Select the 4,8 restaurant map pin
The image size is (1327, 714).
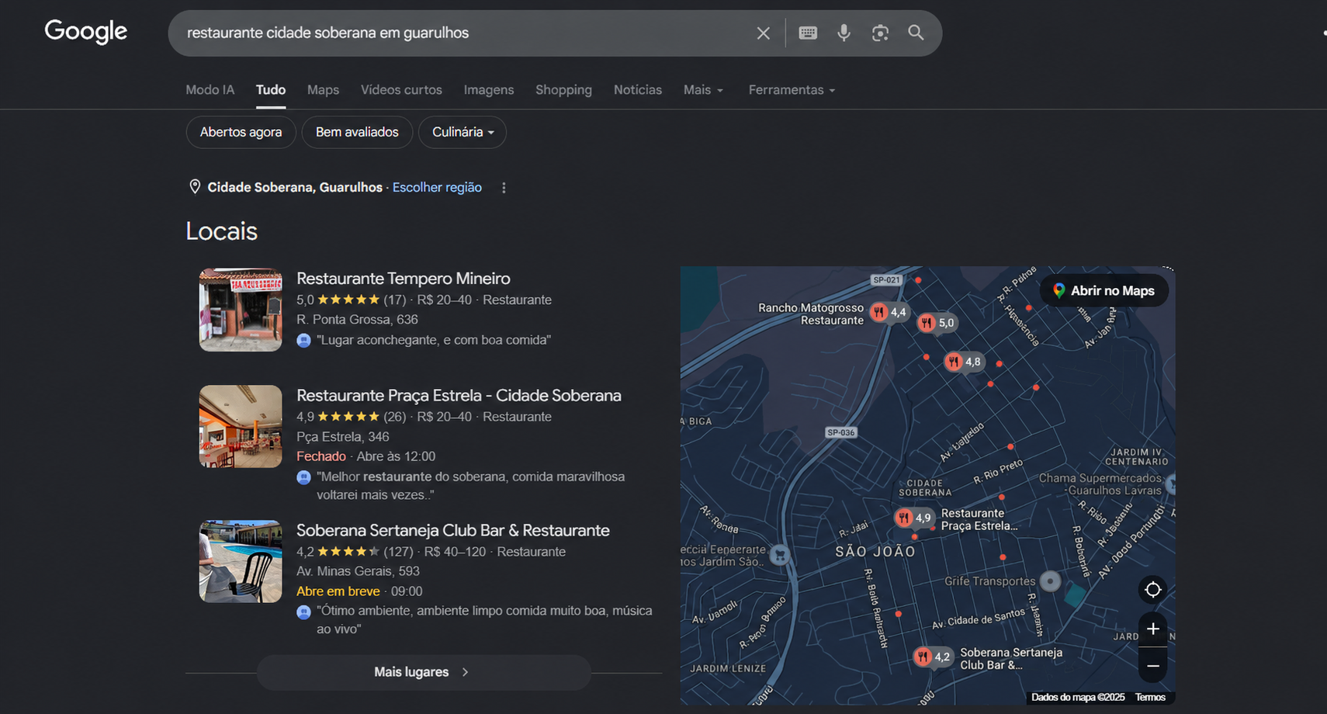pyautogui.click(x=963, y=362)
